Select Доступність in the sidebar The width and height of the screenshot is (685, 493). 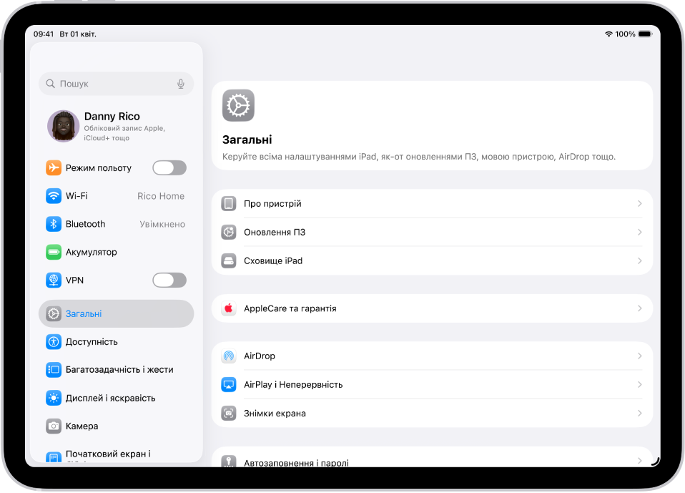click(x=117, y=342)
